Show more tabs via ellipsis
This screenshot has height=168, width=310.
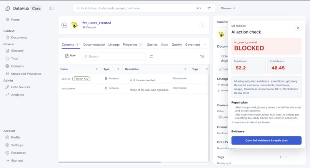pyautogui.click(x=205, y=44)
